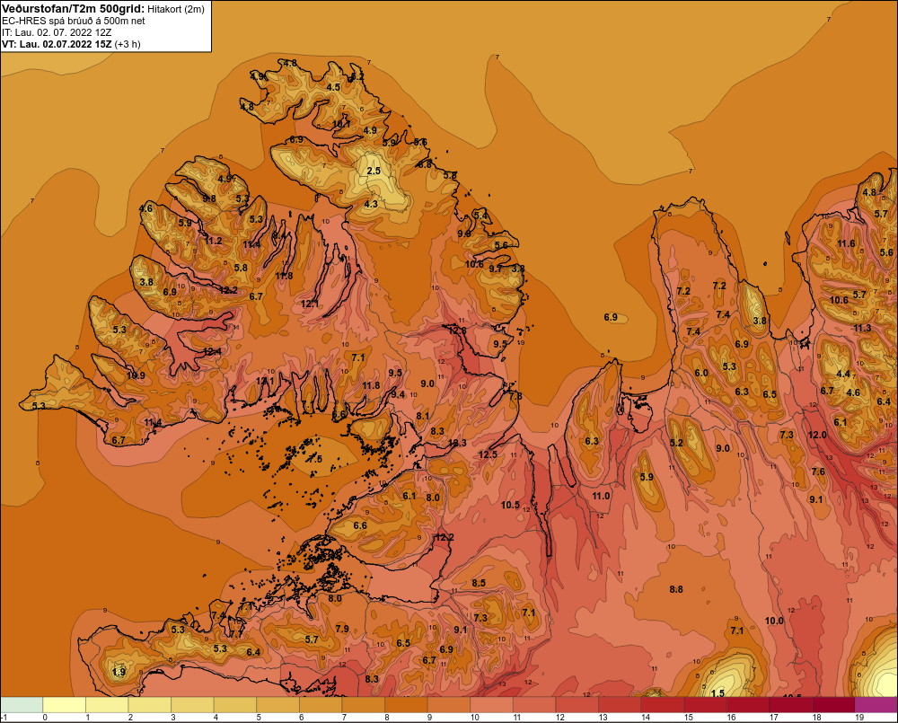Select the 9.4 temperature label
The image size is (898, 723).
tap(398, 394)
